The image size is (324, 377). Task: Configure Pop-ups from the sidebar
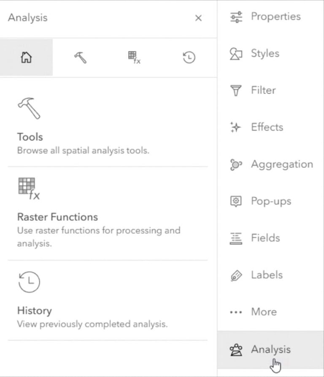236,201
